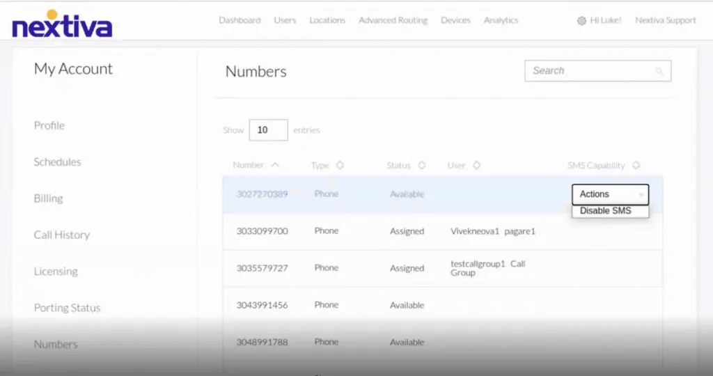713x376 pixels.
Task: Click user testcallgroup1 Call Group
Action: [488, 268]
